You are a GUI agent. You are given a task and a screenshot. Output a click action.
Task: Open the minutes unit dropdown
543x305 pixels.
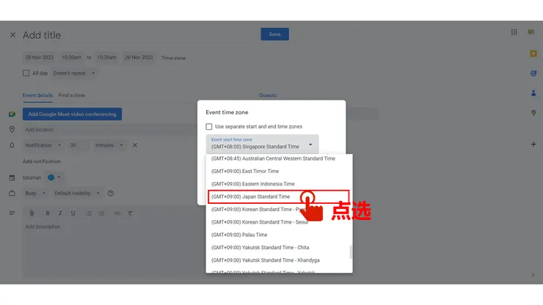(109, 145)
